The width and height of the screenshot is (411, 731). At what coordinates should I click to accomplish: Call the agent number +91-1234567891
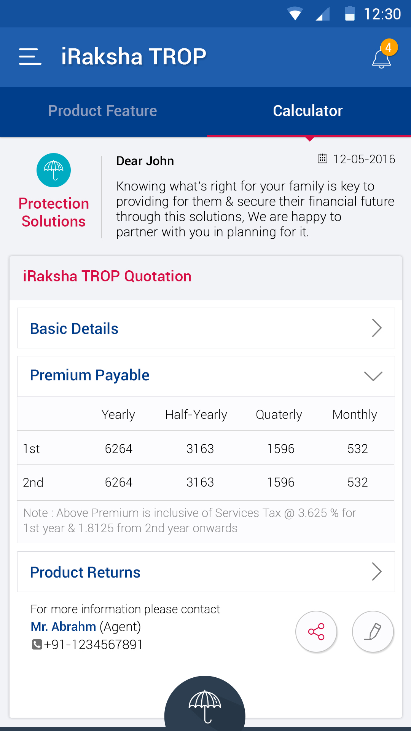tap(93, 645)
